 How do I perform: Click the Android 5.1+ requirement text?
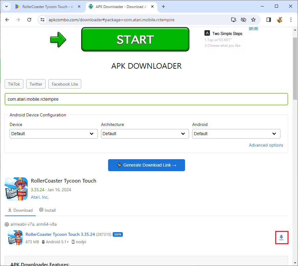[x=57, y=242]
